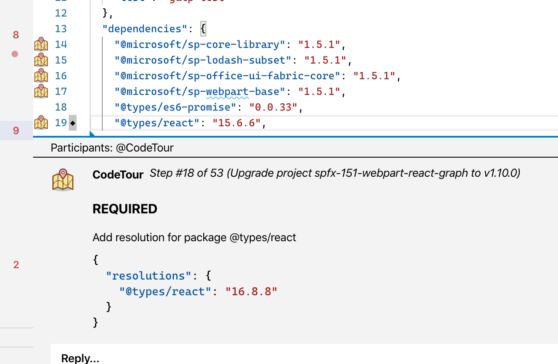Click the CodeTour marker next to line 17
558x364 pixels.
click(41, 91)
